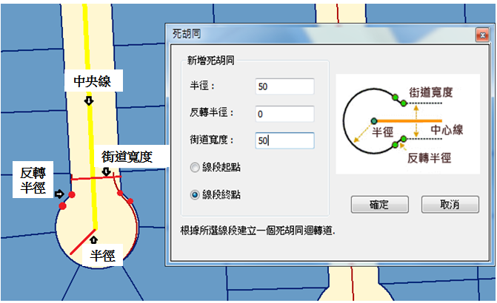Image resolution: width=497 pixels, height=303 pixels.
Task: Select the 線段終點 radio button
Action: (x=195, y=194)
